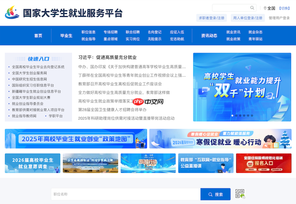Screen dimensions: 296x204
Task: Click the 用人单位登录/注册 button
Action: (x=248, y=18)
